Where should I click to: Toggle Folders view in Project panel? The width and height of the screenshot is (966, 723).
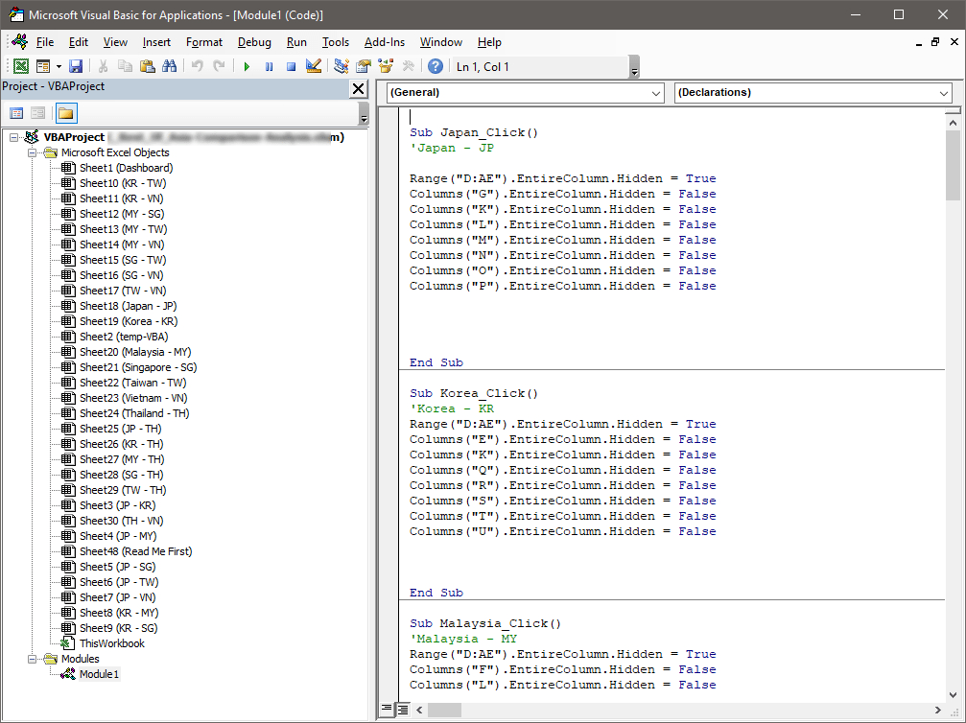pos(65,113)
